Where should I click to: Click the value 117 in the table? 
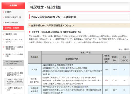click(107, 90)
